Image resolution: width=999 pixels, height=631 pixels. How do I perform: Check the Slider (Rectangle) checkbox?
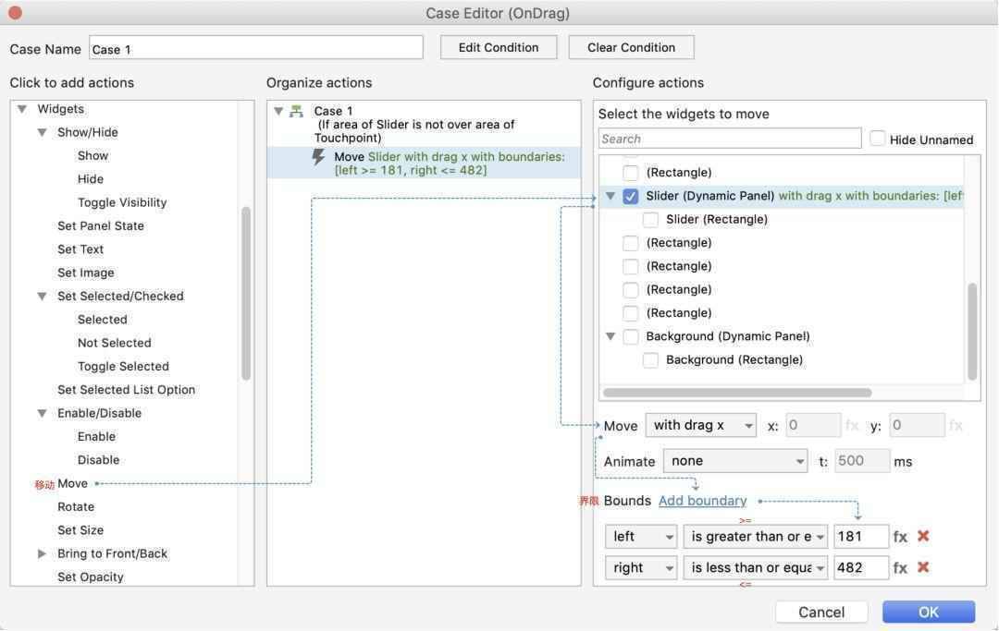[650, 220]
